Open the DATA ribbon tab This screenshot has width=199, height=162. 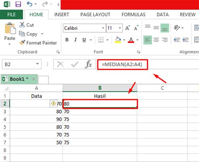162,15
